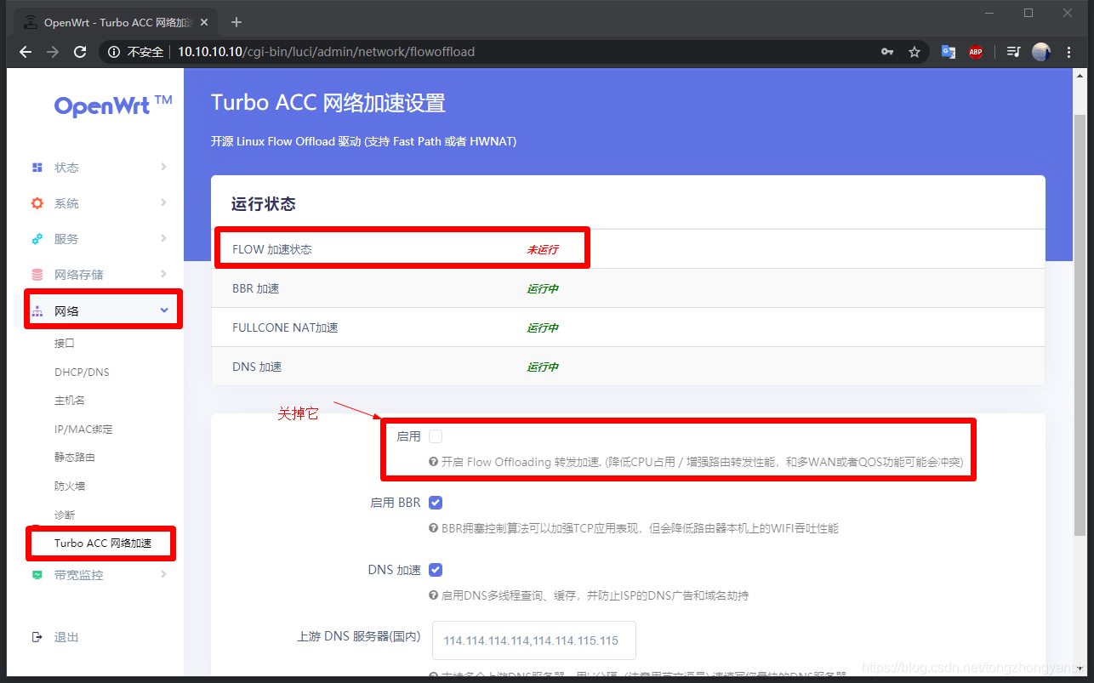Click the Chrome profile avatar
Viewport: 1094px width, 683px height.
point(1041,52)
